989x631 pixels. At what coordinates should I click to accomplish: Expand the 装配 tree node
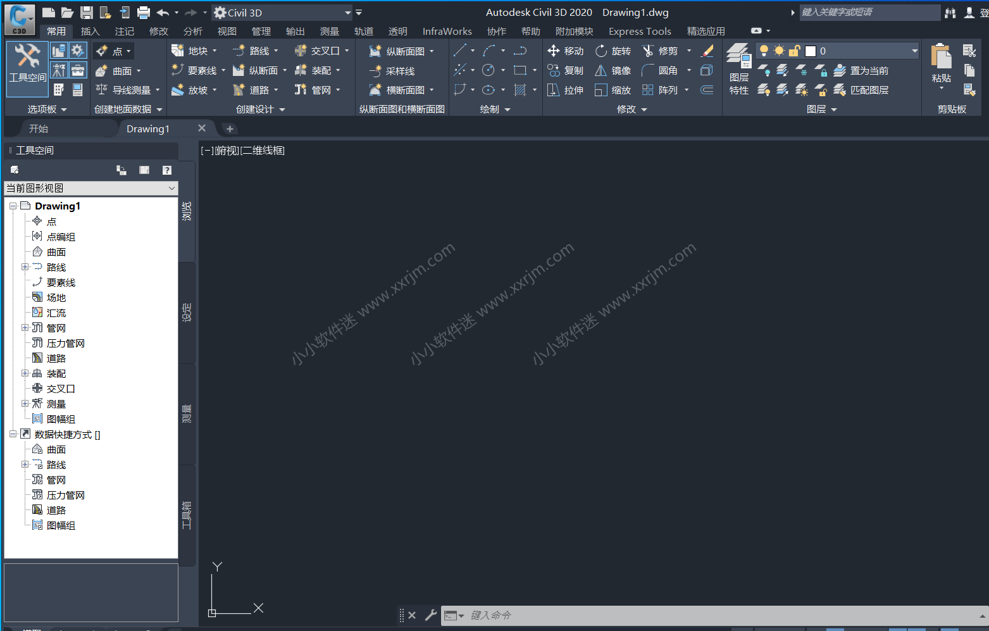(x=25, y=373)
